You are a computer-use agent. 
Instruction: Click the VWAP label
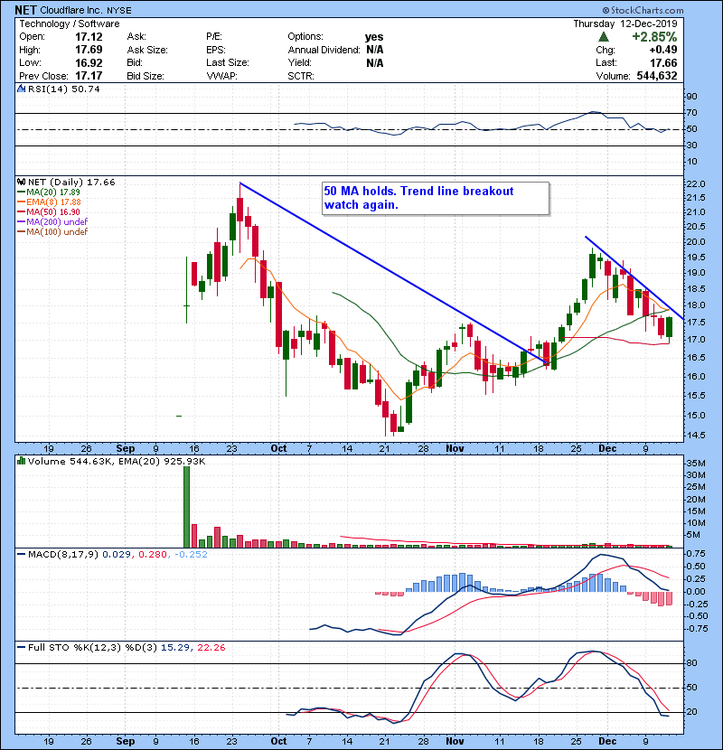click(x=221, y=76)
